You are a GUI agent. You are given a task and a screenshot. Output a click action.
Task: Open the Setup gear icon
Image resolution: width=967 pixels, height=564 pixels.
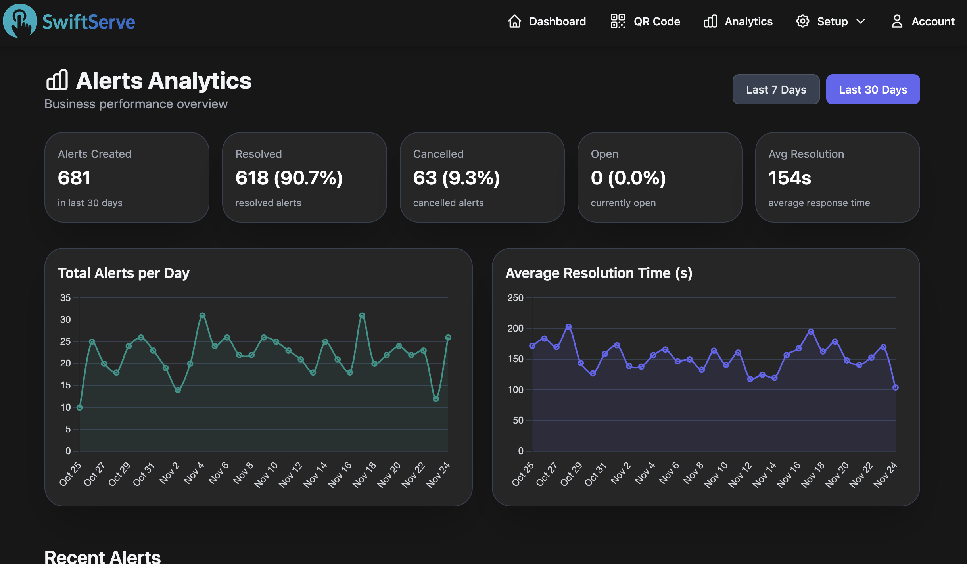click(803, 21)
